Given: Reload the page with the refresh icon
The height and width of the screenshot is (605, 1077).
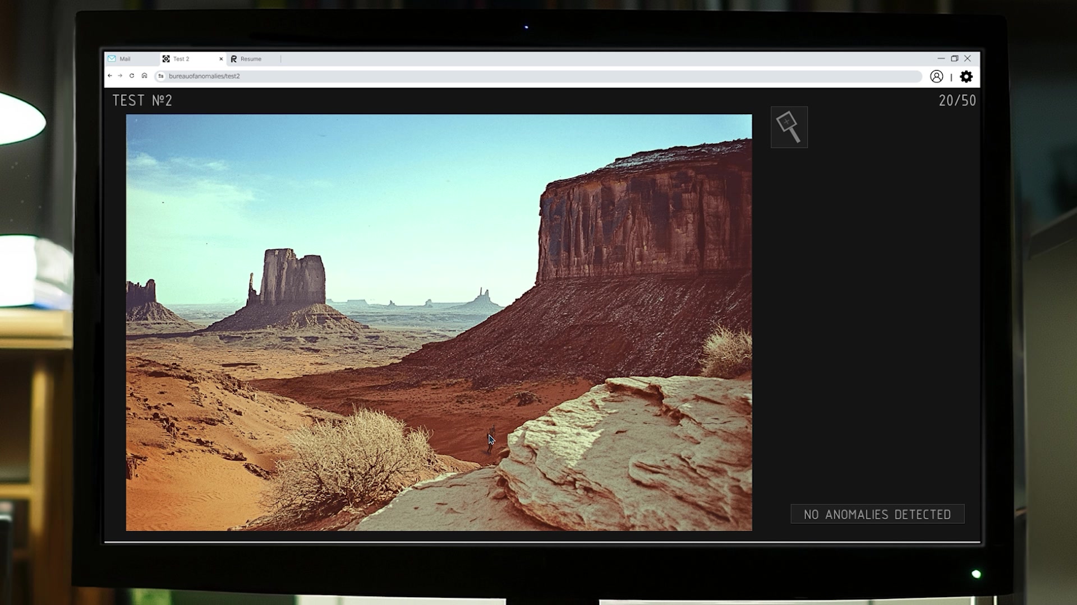Looking at the screenshot, I should coord(132,76).
